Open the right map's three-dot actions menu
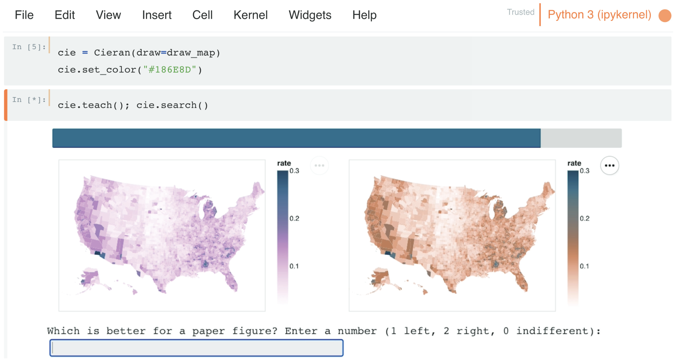The width and height of the screenshot is (675, 363). [x=610, y=166]
